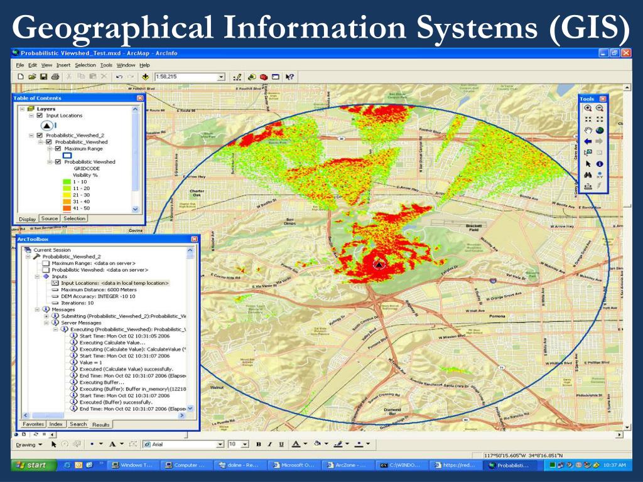Image resolution: width=643 pixels, height=482 pixels.
Task: Create a new map document
Action: (21, 77)
